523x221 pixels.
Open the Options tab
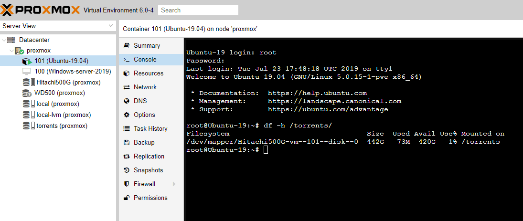151,115
